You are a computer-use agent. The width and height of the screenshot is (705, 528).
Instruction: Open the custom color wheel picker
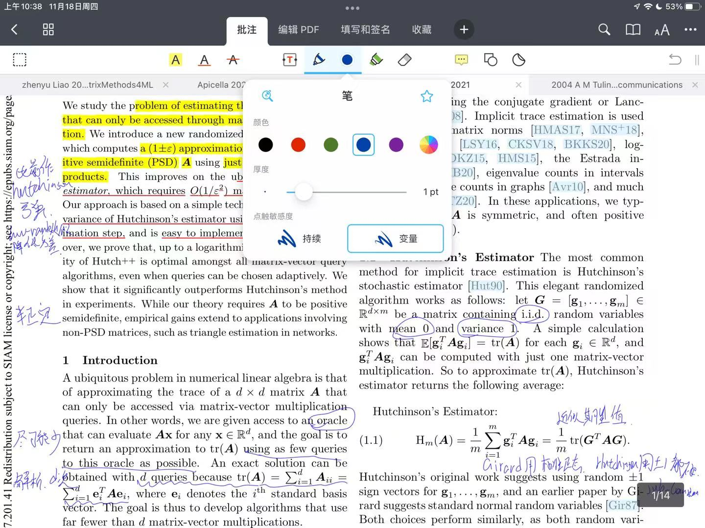[429, 145]
